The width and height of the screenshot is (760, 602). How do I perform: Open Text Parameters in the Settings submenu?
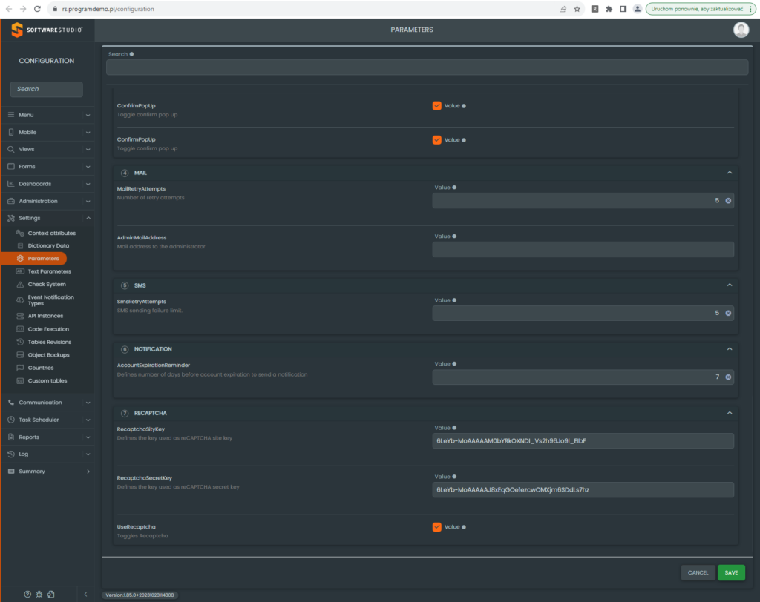(49, 271)
